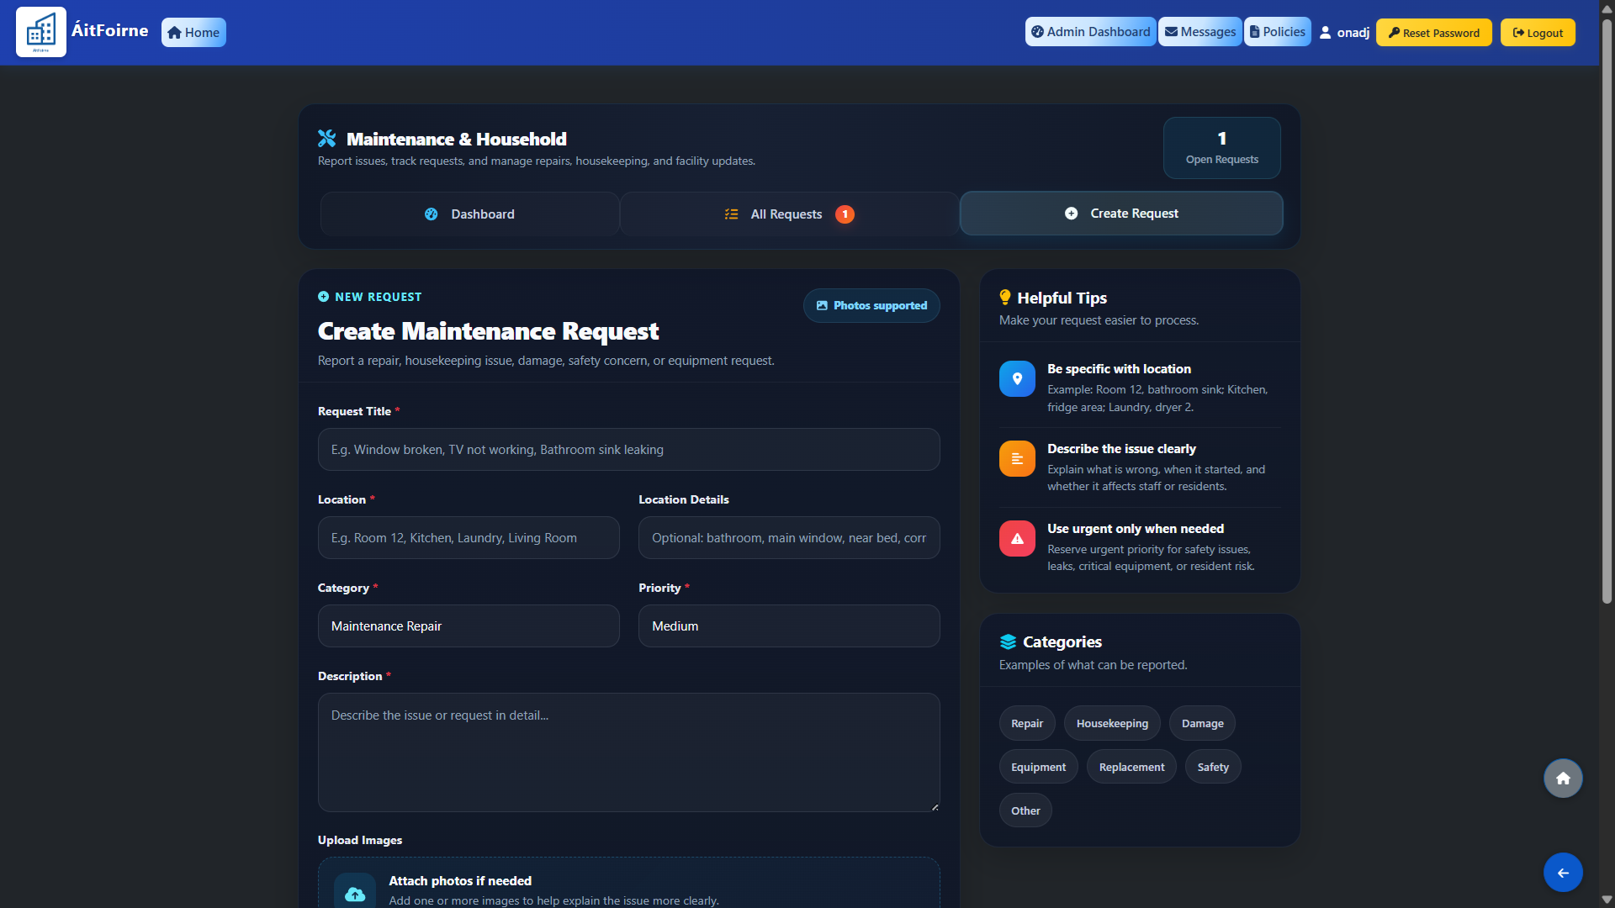1615x908 pixels.
Task: Click the red urgent warning tip icon
Action: click(x=1017, y=539)
